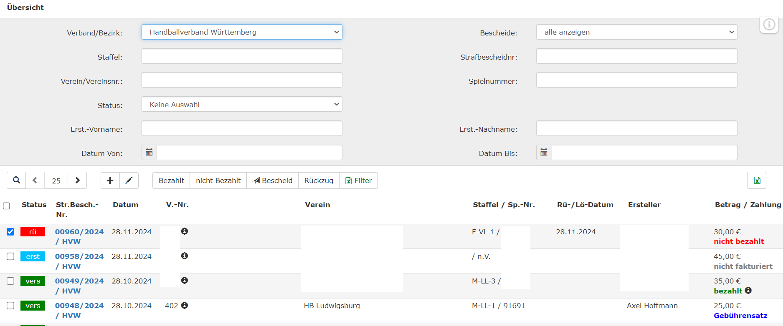This screenshot has width=783, height=326.
Task: Click the magnifying glass search icon
Action: point(16,181)
